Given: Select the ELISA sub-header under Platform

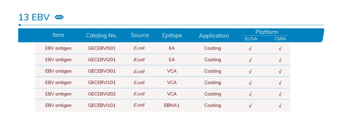Looking at the screenshot, I should [251, 39].
